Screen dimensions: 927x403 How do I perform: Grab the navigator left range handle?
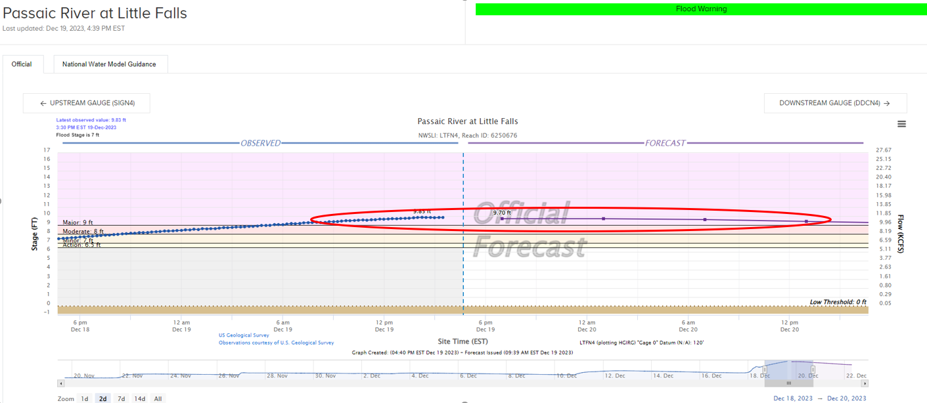[x=765, y=370]
